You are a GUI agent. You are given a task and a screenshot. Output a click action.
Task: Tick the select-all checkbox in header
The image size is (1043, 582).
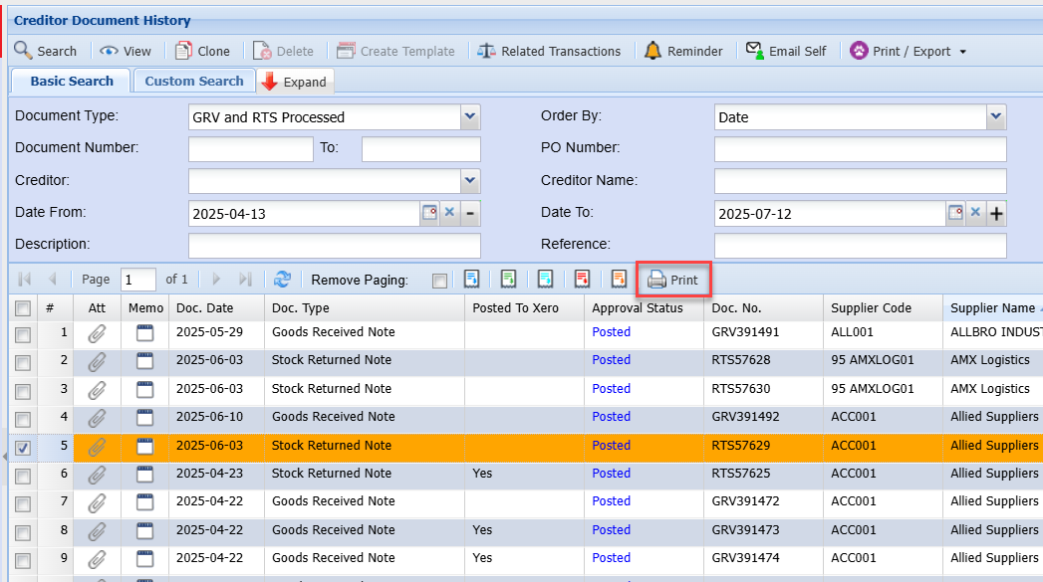click(22, 308)
